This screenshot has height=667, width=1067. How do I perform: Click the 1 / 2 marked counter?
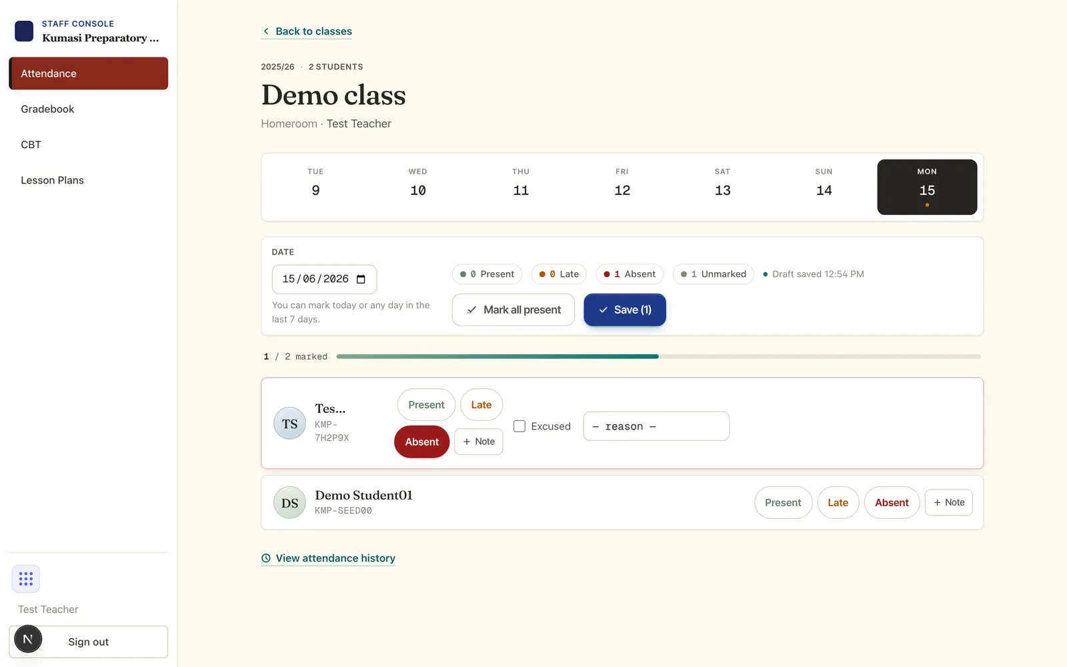click(295, 357)
